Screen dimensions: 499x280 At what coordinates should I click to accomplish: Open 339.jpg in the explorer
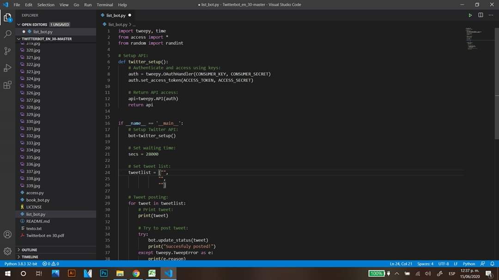coord(33,185)
